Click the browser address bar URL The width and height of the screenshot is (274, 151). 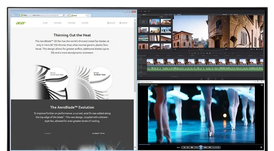click(41, 15)
